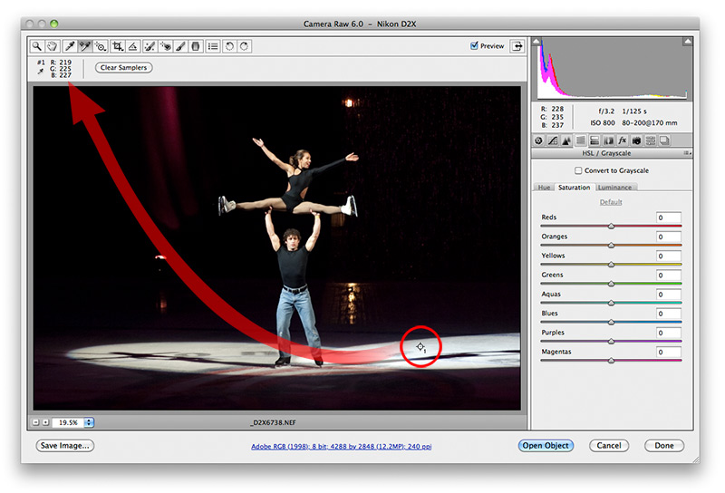This screenshot has height=493, width=725.
Task: Click the 19.5% zoom level field
Action: 68,422
